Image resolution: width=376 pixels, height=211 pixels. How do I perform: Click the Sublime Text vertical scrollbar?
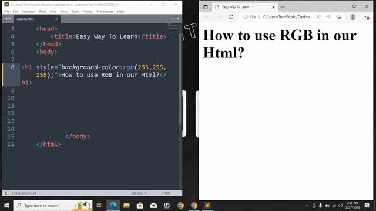180,79
